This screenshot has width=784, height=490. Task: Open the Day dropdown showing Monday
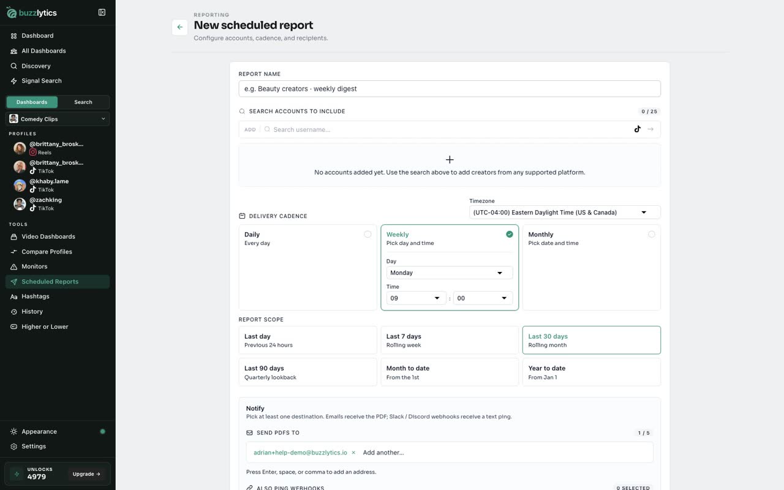pos(450,273)
